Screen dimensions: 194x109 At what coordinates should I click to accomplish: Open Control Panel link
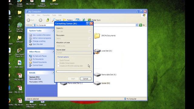pos(38,65)
